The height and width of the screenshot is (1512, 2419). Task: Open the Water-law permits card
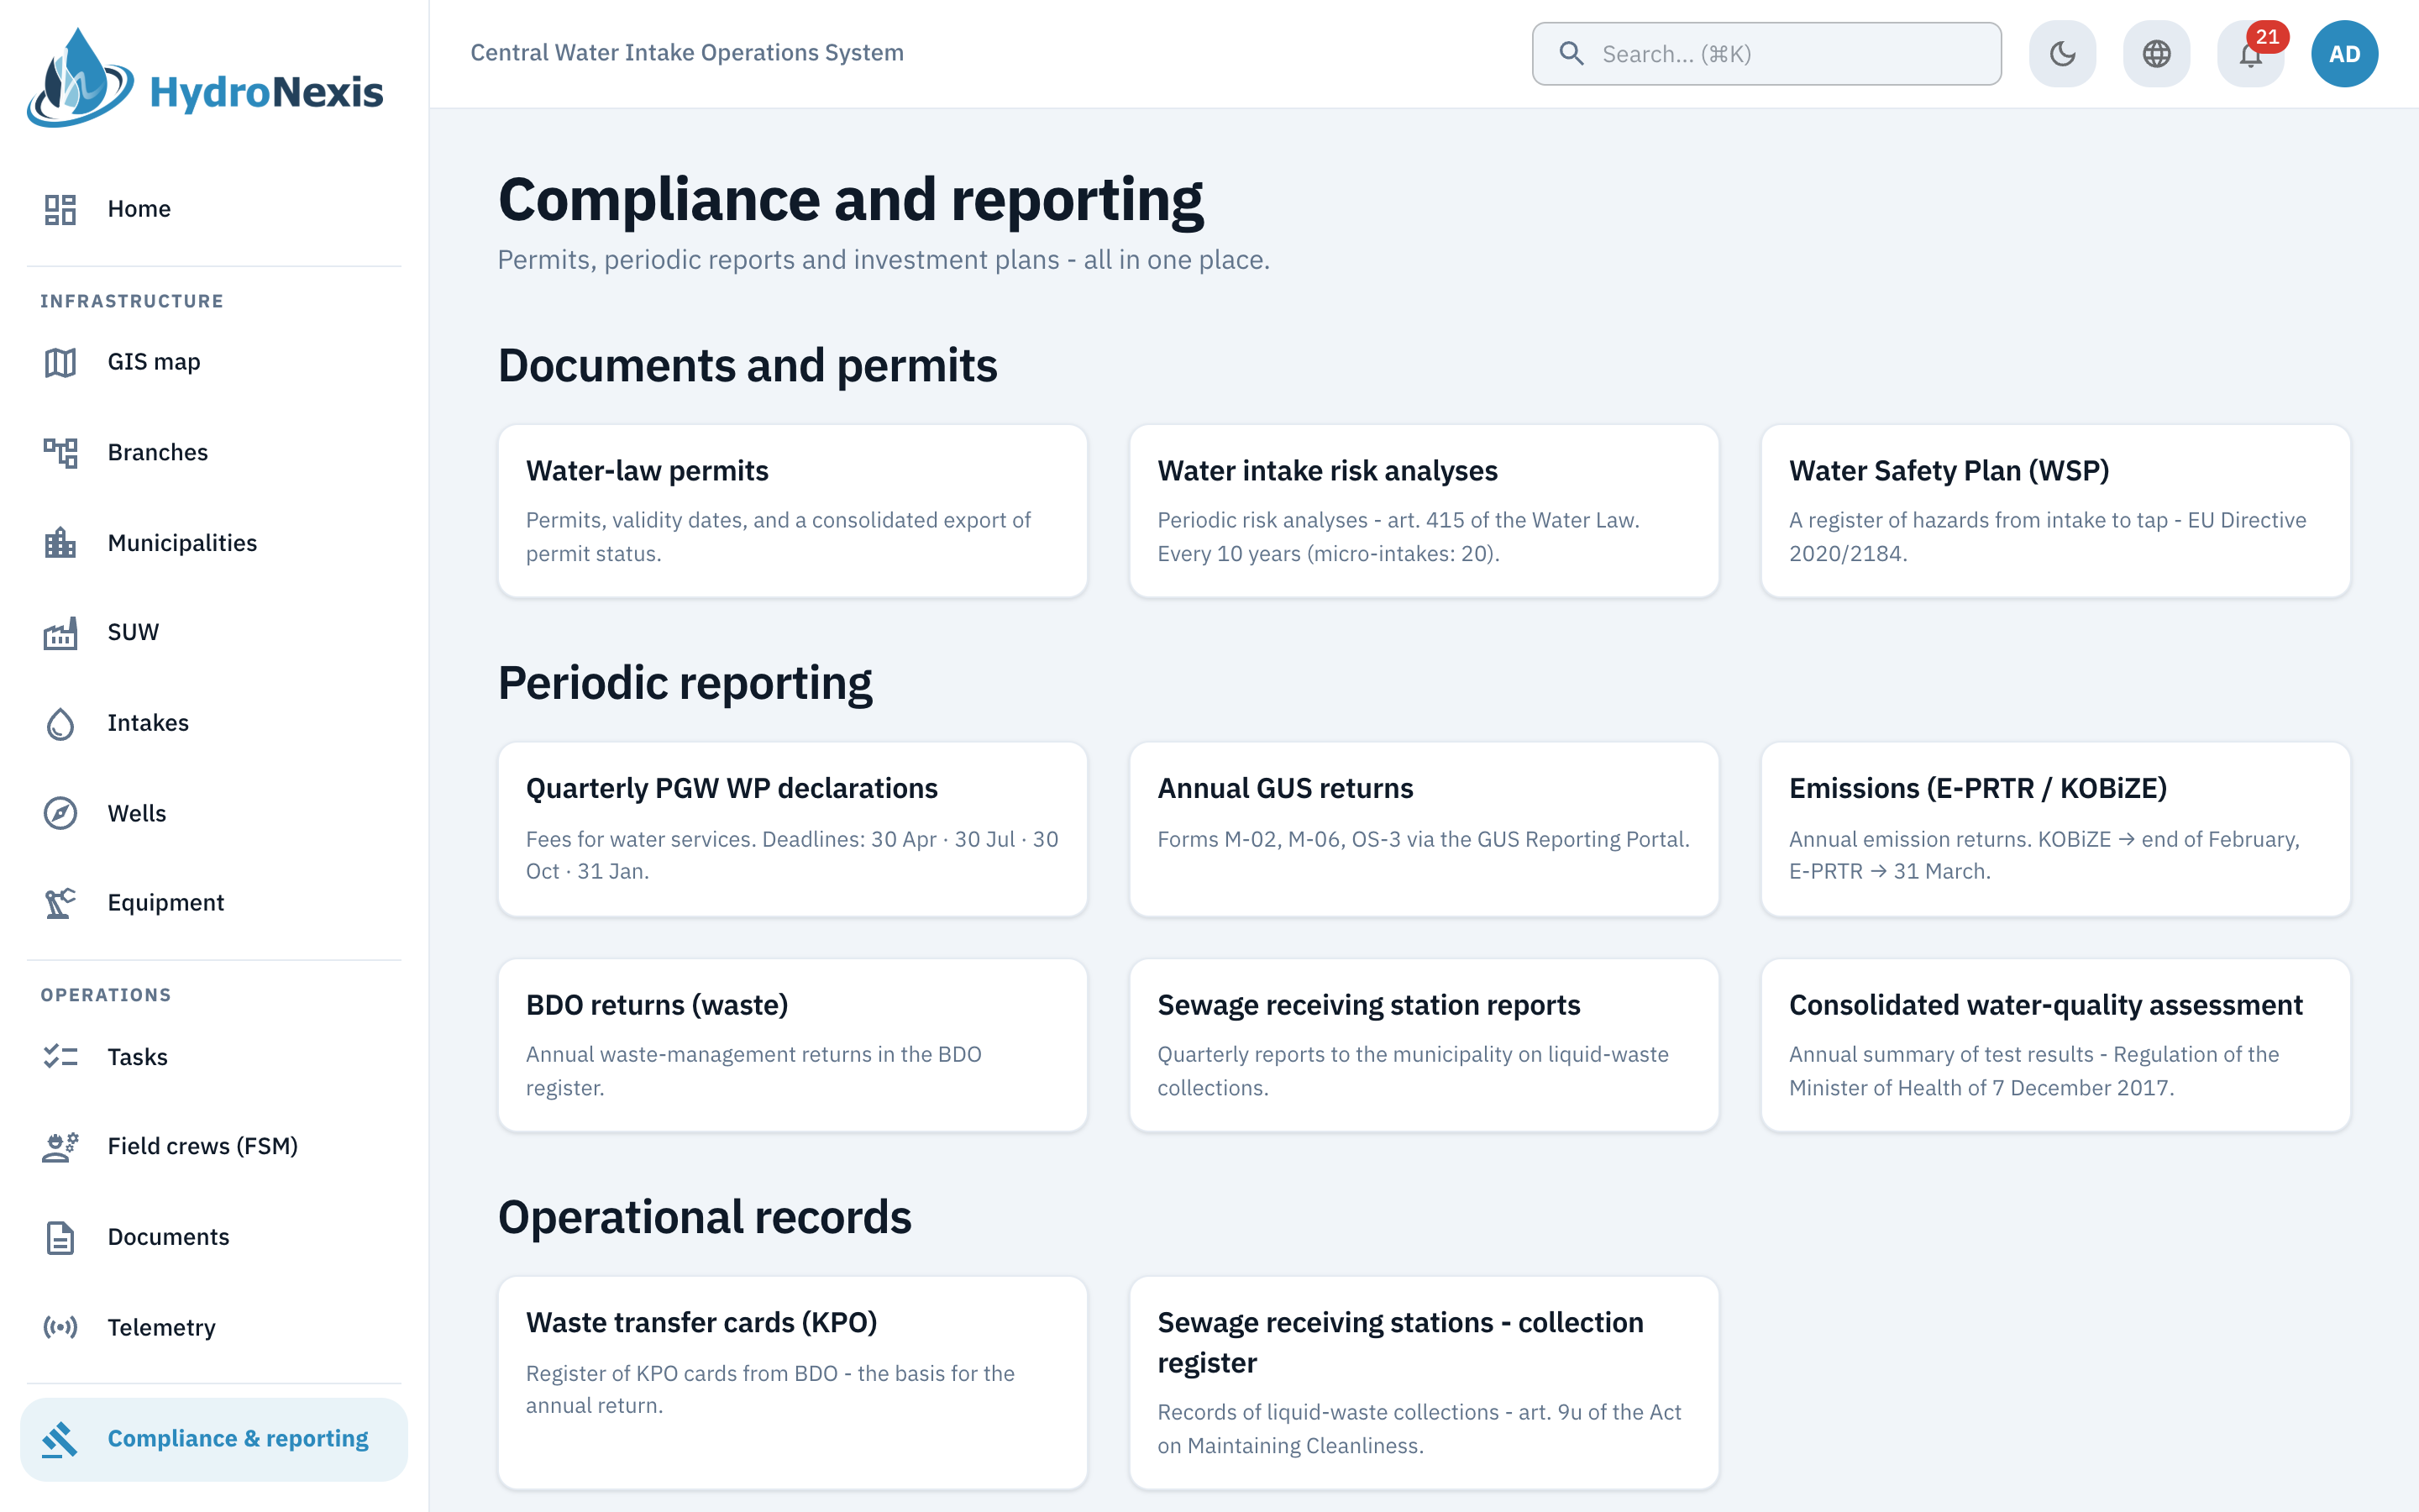793,511
